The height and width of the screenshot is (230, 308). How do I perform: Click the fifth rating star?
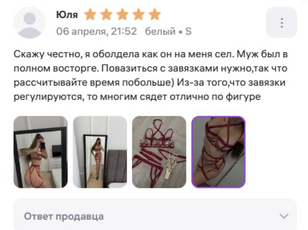155,14
